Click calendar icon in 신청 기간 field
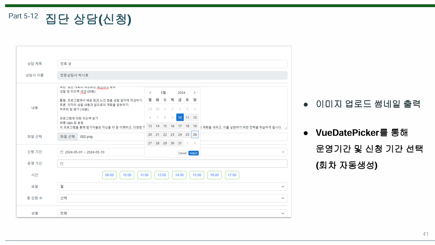This screenshot has height=245, width=435. pos(62,152)
